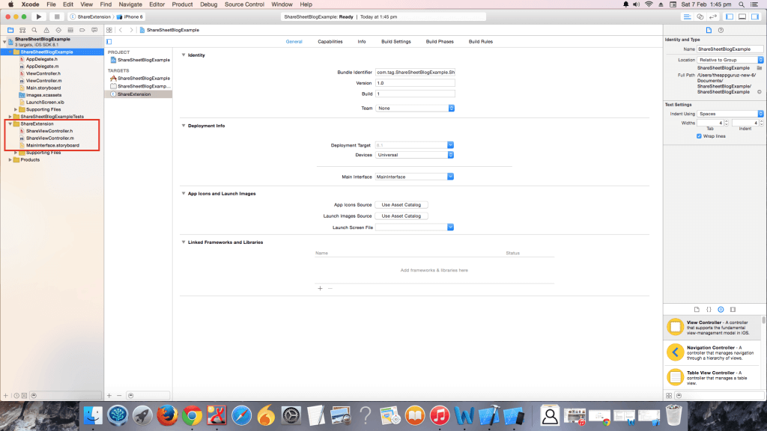Choose file location folder icon
Viewport: 767px width, 431px height.
pos(760,68)
